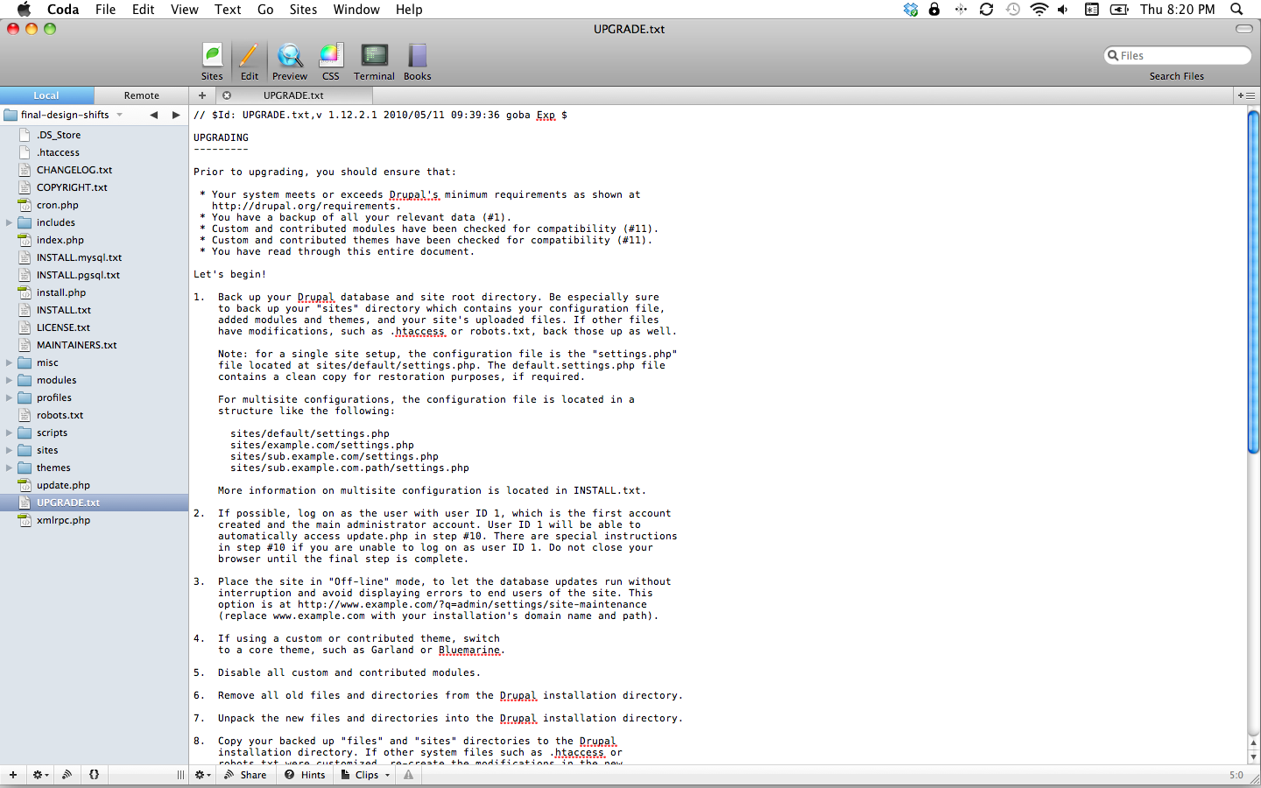The height and width of the screenshot is (788, 1261).
Task: Open the Books reference view
Action: [x=417, y=62]
